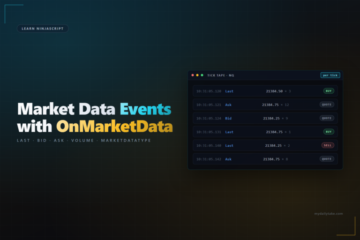The image size is (360, 240).
Task: Click the Last label on the 10:31:05.131 row
Action: 229,132
